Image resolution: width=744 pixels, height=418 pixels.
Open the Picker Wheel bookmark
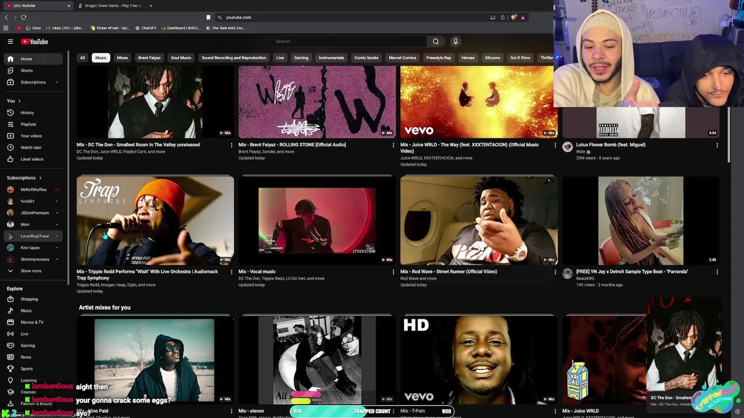pyautogui.click(x=110, y=28)
